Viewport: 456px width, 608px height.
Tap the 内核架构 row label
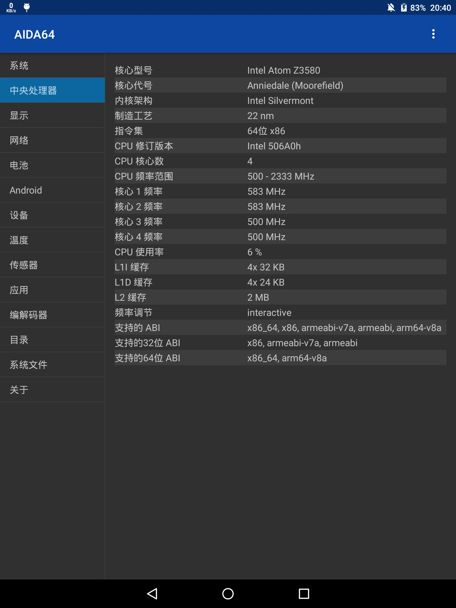click(133, 101)
